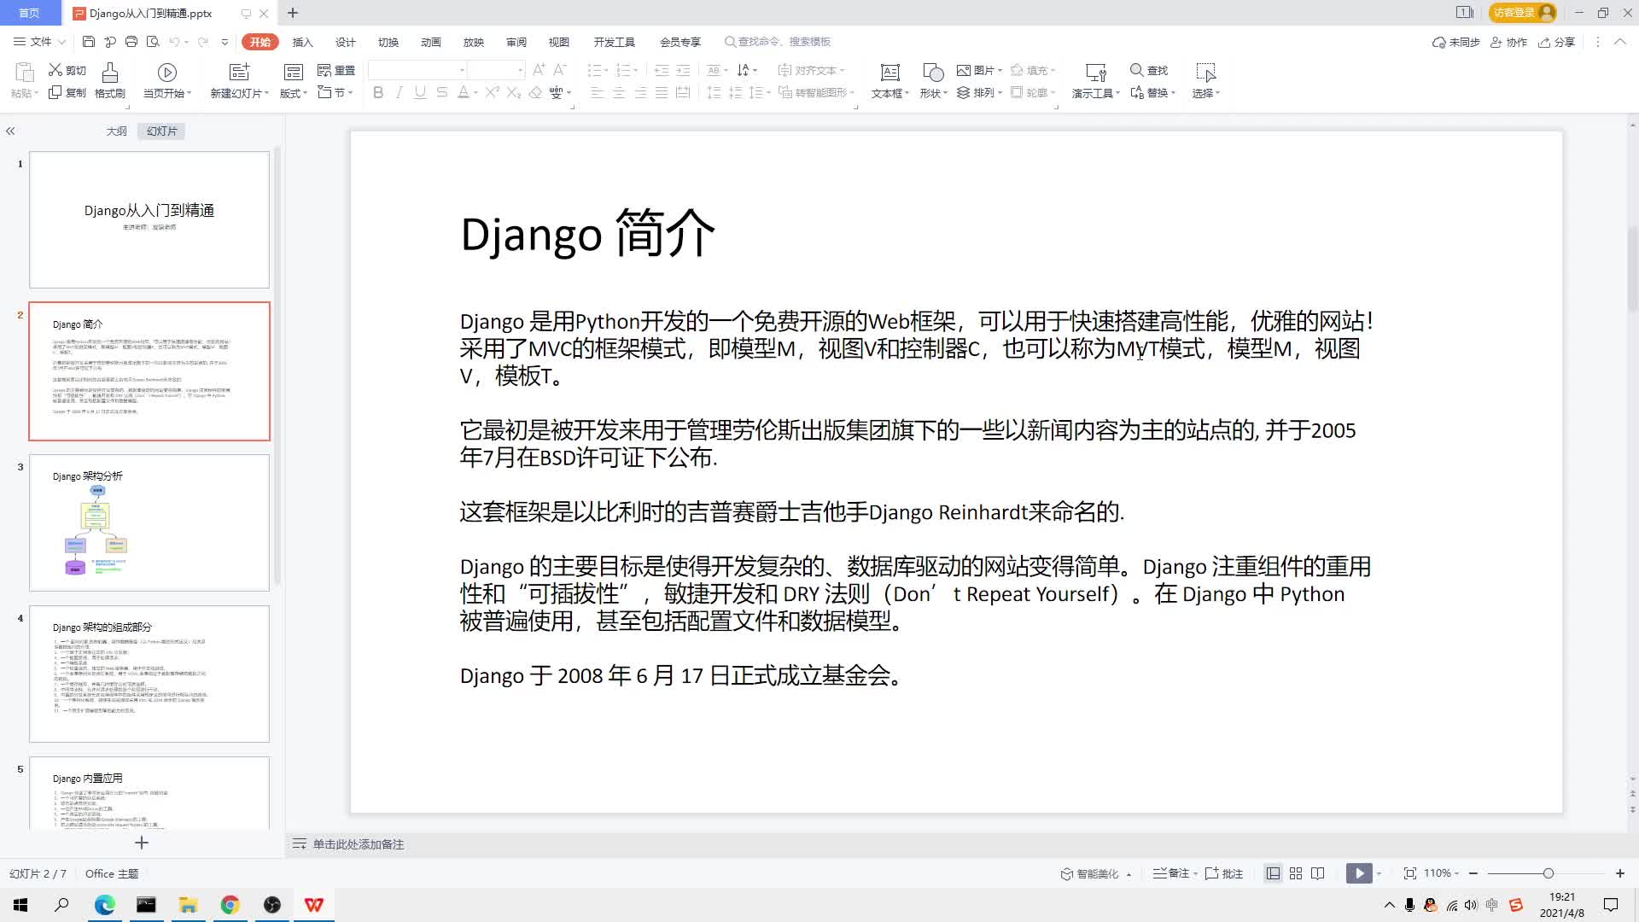Click the New Slide (新建幻灯片) icon
The height and width of the screenshot is (922, 1639).
[240, 73]
